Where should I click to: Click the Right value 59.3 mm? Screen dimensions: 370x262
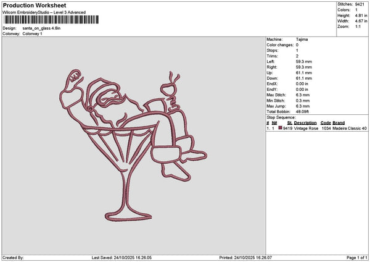303,67
